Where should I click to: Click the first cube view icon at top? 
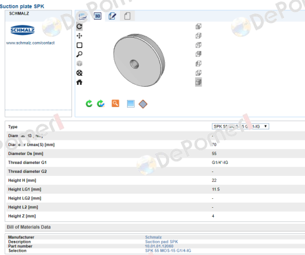tap(198, 27)
